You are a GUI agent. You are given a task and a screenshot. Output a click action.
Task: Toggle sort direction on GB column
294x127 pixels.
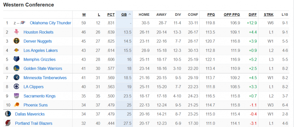coord(126,14)
